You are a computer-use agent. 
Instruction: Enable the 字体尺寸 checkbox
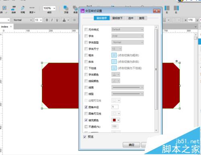(x=86, y=49)
